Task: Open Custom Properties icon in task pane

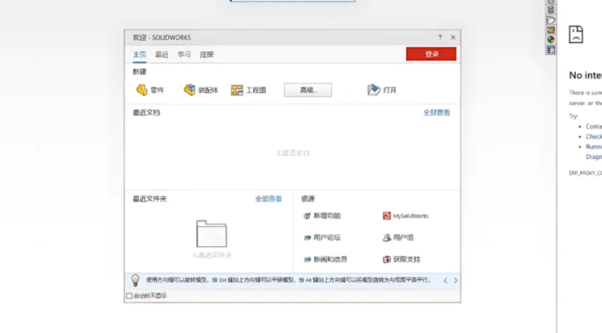Action: tap(551, 50)
